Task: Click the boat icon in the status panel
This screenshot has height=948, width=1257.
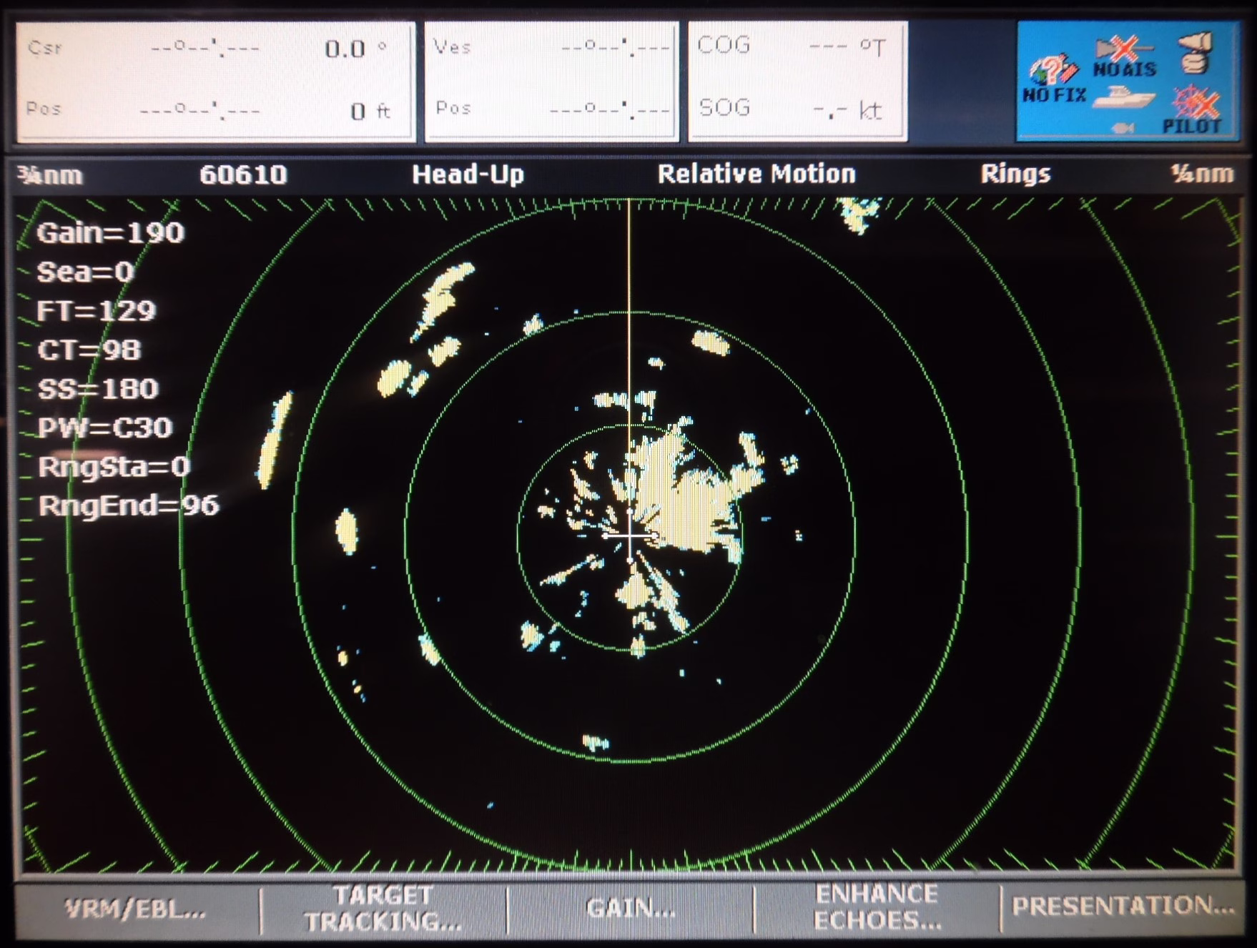Action: (x=1125, y=97)
